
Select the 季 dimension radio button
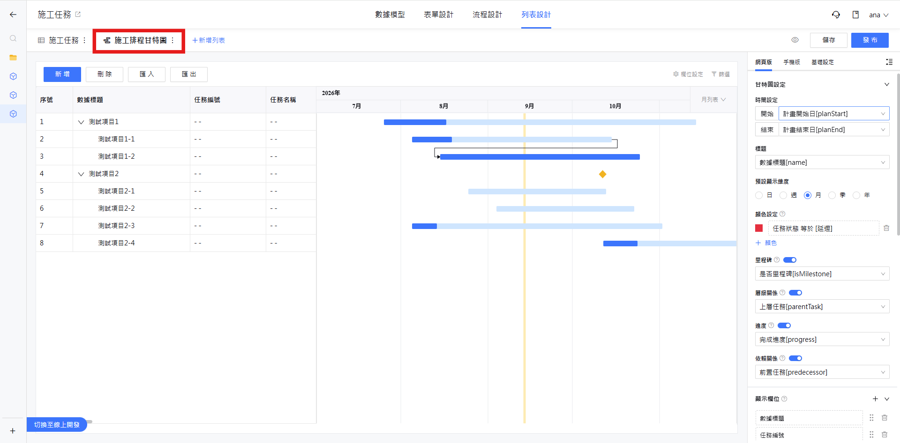832,195
